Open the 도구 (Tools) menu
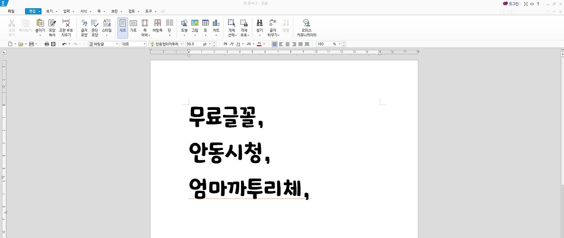This screenshot has height=238, width=564. pos(148,11)
